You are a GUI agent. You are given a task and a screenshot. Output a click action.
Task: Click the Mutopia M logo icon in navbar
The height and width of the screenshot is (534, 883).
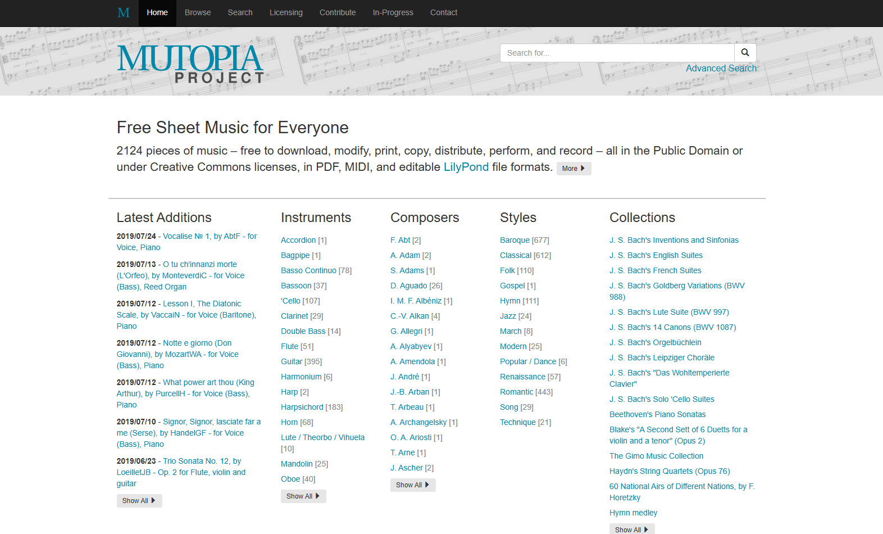pos(124,12)
